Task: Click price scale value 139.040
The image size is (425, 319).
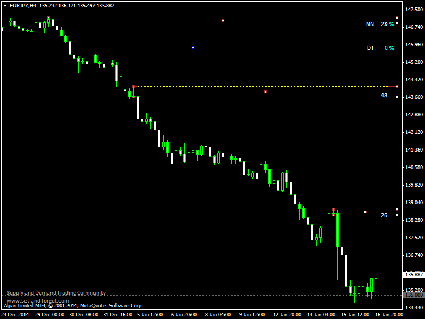Action: (x=414, y=203)
